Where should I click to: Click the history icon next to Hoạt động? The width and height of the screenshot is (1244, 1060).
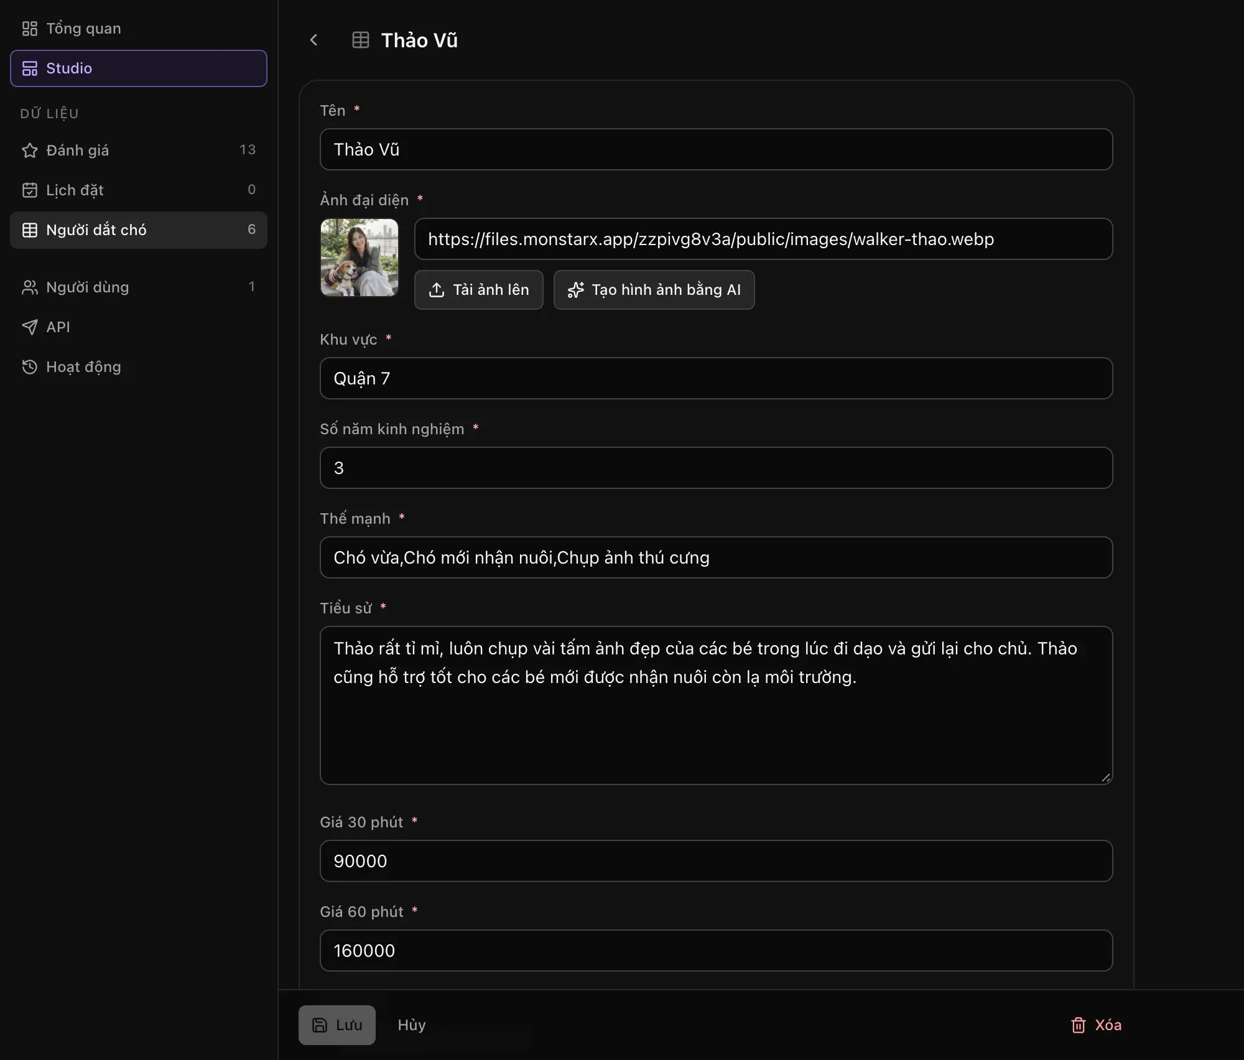(x=30, y=366)
